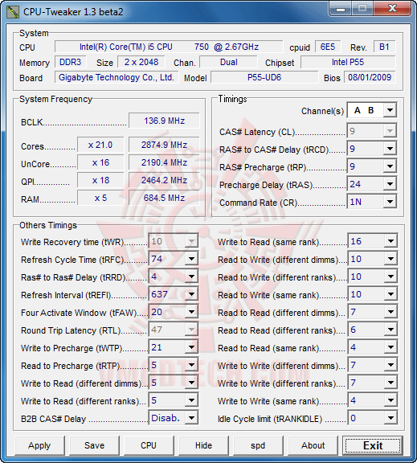Click the Chipset Intel P55 field
This screenshot has width=417, height=463.
(348, 62)
